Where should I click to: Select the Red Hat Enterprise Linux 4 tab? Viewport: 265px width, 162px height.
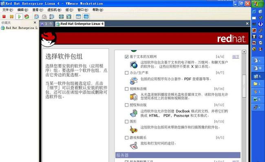pyautogui.click(x=80, y=24)
